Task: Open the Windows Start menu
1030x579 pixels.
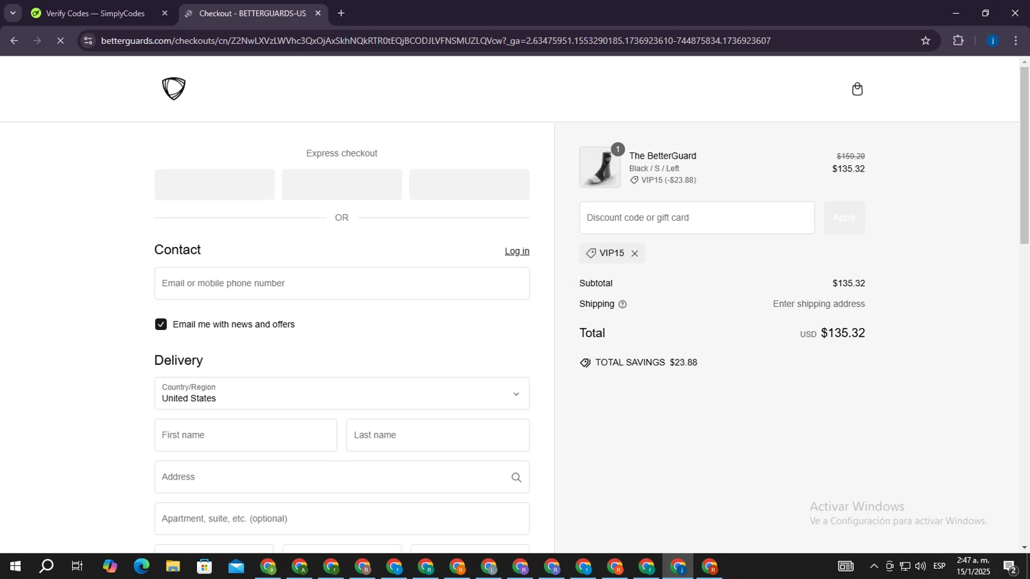Action: coord(15,567)
